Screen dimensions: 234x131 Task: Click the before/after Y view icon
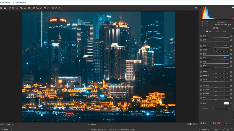(187, 124)
